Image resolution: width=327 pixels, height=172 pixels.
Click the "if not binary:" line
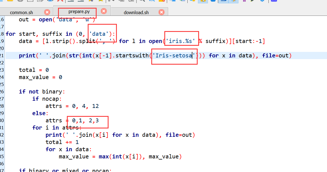coord(42,92)
